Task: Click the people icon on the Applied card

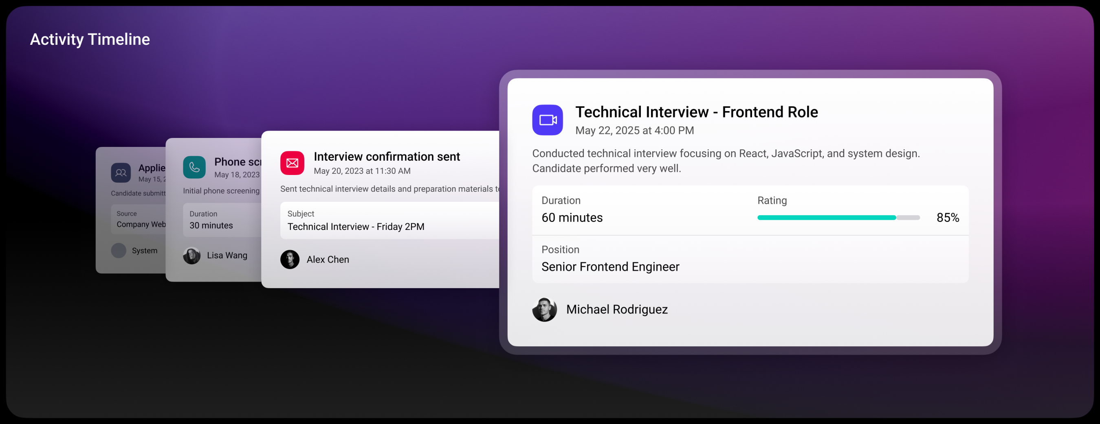Action: [121, 173]
